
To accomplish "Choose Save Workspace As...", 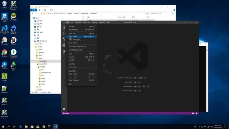I will 81,50.
